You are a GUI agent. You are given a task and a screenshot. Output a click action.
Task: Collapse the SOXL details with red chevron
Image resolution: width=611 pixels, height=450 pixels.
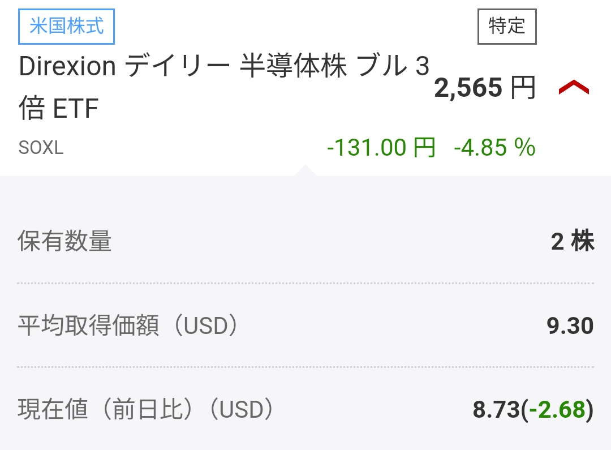(574, 88)
